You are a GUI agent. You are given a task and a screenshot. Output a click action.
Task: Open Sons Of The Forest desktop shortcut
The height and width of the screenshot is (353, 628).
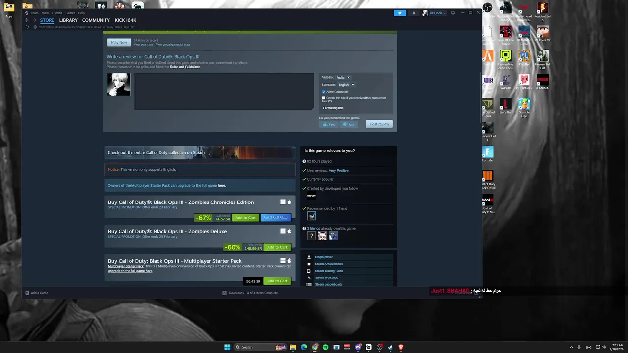tap(506, 34)
